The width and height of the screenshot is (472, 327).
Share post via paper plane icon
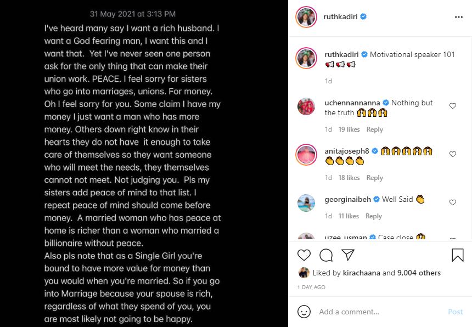click(348, 255)
